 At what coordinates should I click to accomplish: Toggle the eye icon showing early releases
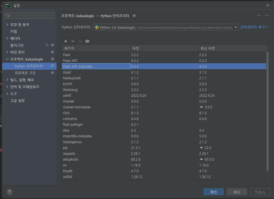click(x=87, y=41)
